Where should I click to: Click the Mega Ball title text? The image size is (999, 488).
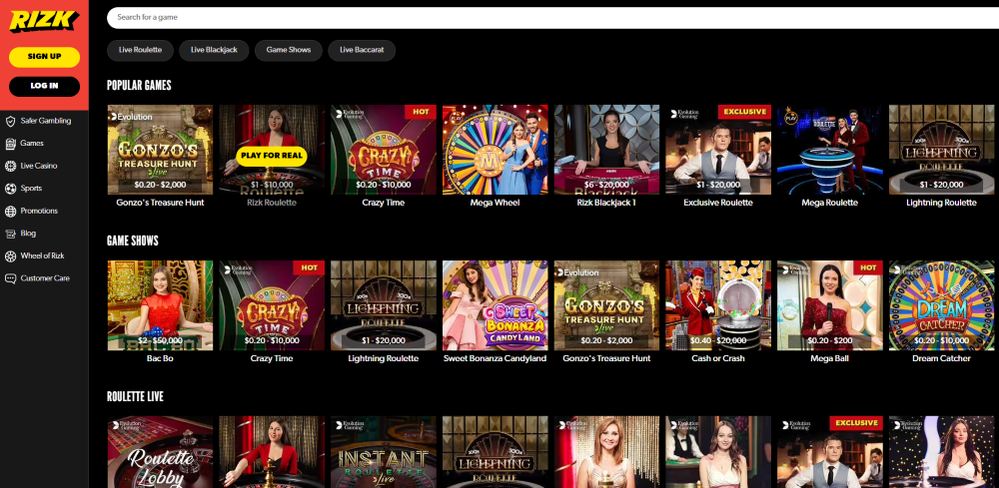tap(829, 358)
